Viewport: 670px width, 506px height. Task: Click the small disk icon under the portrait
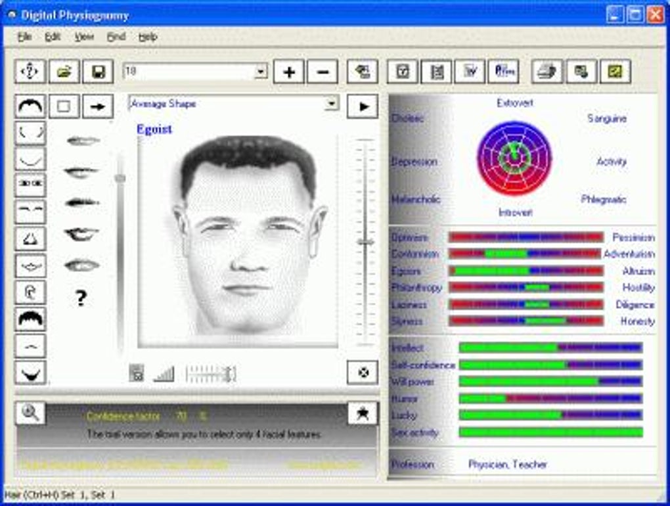[137, 373]
